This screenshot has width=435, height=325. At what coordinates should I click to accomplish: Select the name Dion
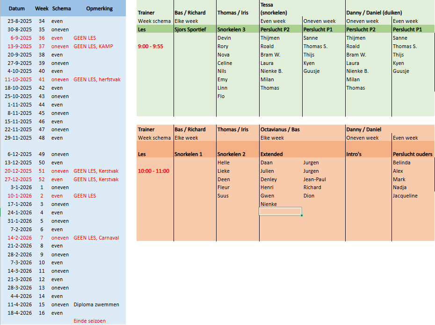(309, 196)
